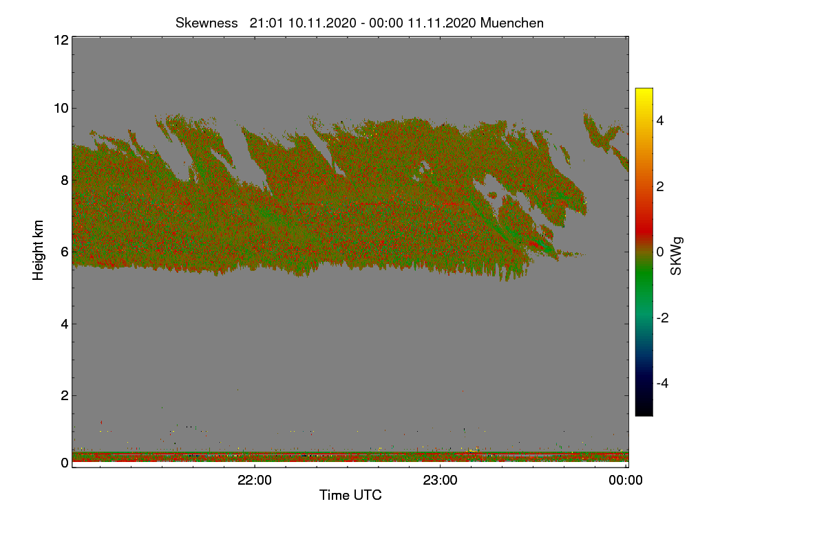Viewport: 826px width, 550px height.
Task: Click the '12' height tick label
Action: click(60, 40)
